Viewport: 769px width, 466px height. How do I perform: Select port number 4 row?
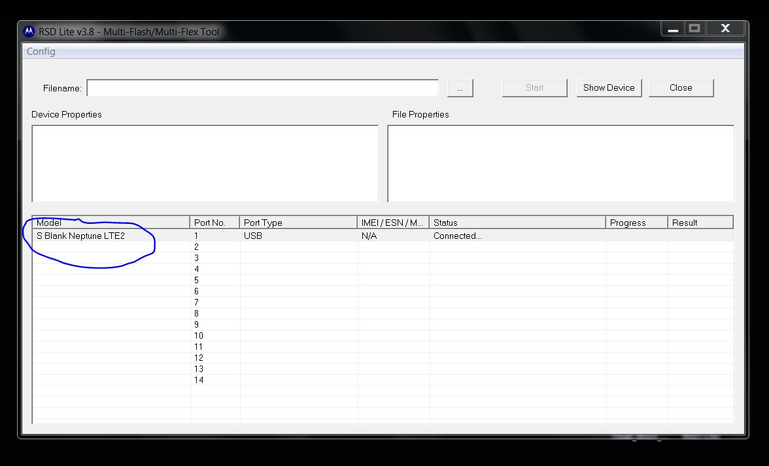(x=383, y=269)
